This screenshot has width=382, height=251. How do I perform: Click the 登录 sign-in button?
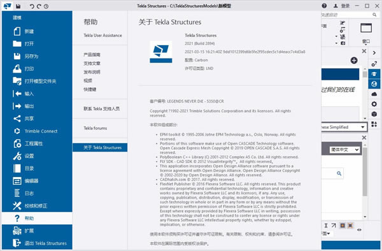[341, 6]
